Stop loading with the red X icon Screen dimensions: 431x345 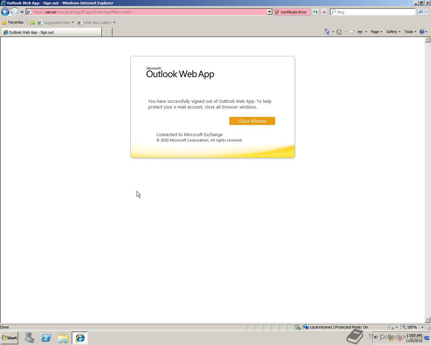[324, 12]
